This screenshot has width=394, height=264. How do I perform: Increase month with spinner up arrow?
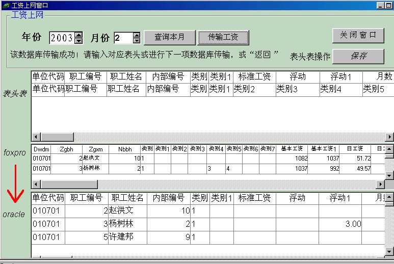[137, 35]
